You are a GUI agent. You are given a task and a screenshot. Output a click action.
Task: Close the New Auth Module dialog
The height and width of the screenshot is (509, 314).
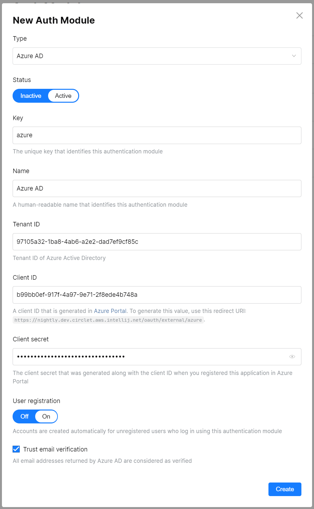[x=299, y=16]
